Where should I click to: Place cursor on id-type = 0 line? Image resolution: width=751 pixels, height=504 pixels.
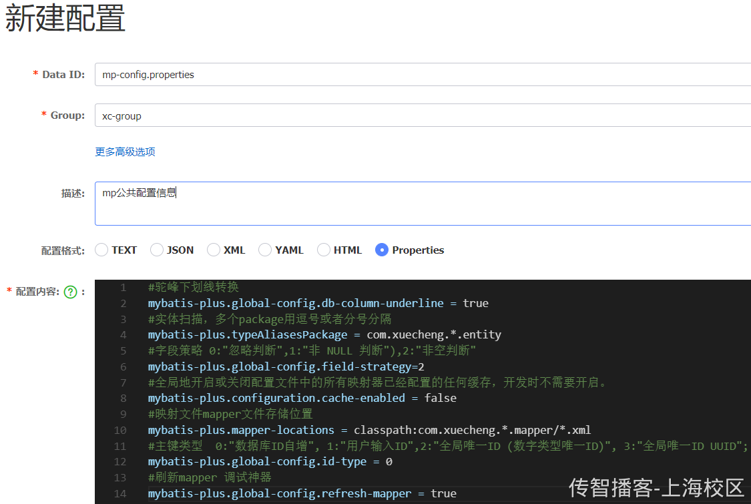[270, 462]
